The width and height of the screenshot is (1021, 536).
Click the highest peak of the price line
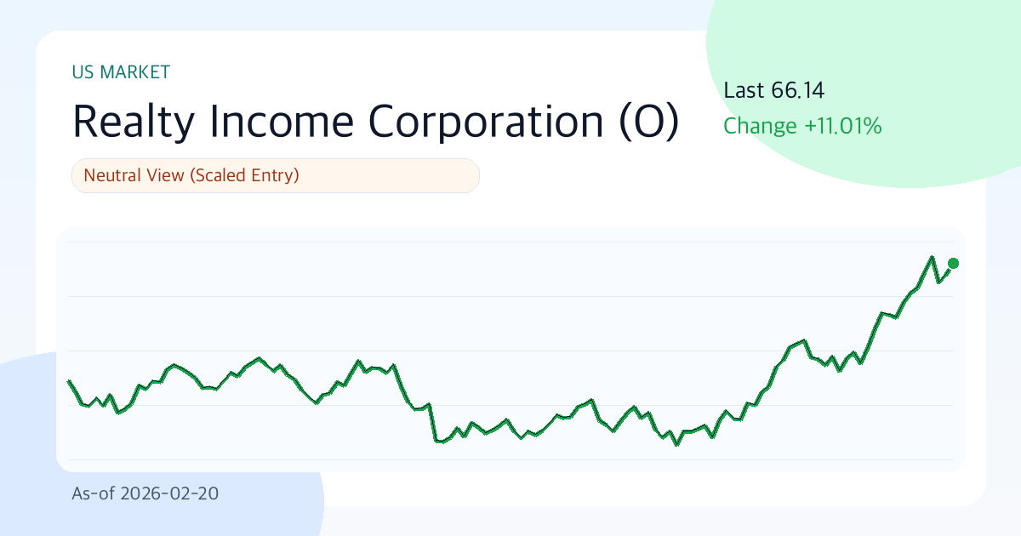933,257
